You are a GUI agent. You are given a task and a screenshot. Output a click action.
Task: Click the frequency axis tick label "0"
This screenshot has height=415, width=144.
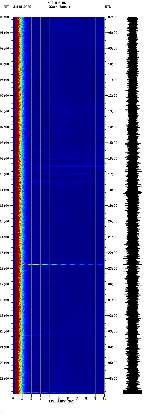pyautogui.click(x=13, y=398)
